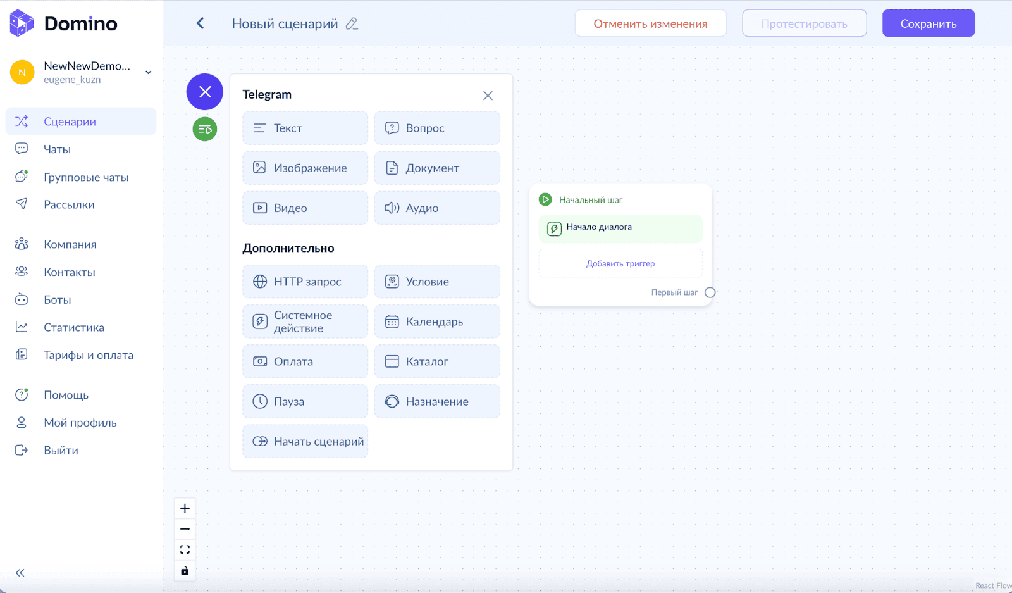Screen dimensions: 1012x593
Task: Add a Документ block
Action: [x=437, y=168]
